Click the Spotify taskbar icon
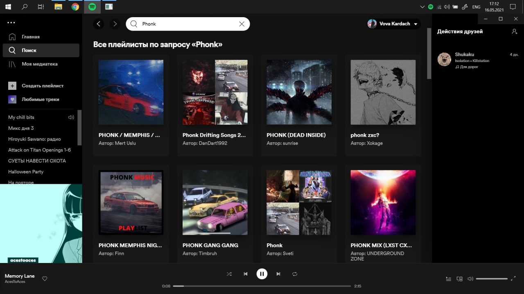This screenshot has width=524, height=294. (92, 7)
